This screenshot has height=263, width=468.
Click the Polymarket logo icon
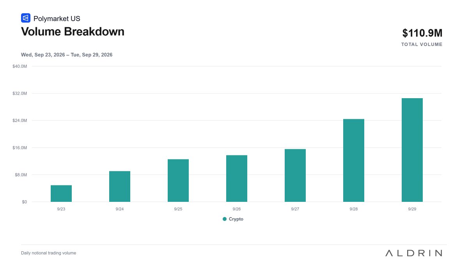click(26, 18)
